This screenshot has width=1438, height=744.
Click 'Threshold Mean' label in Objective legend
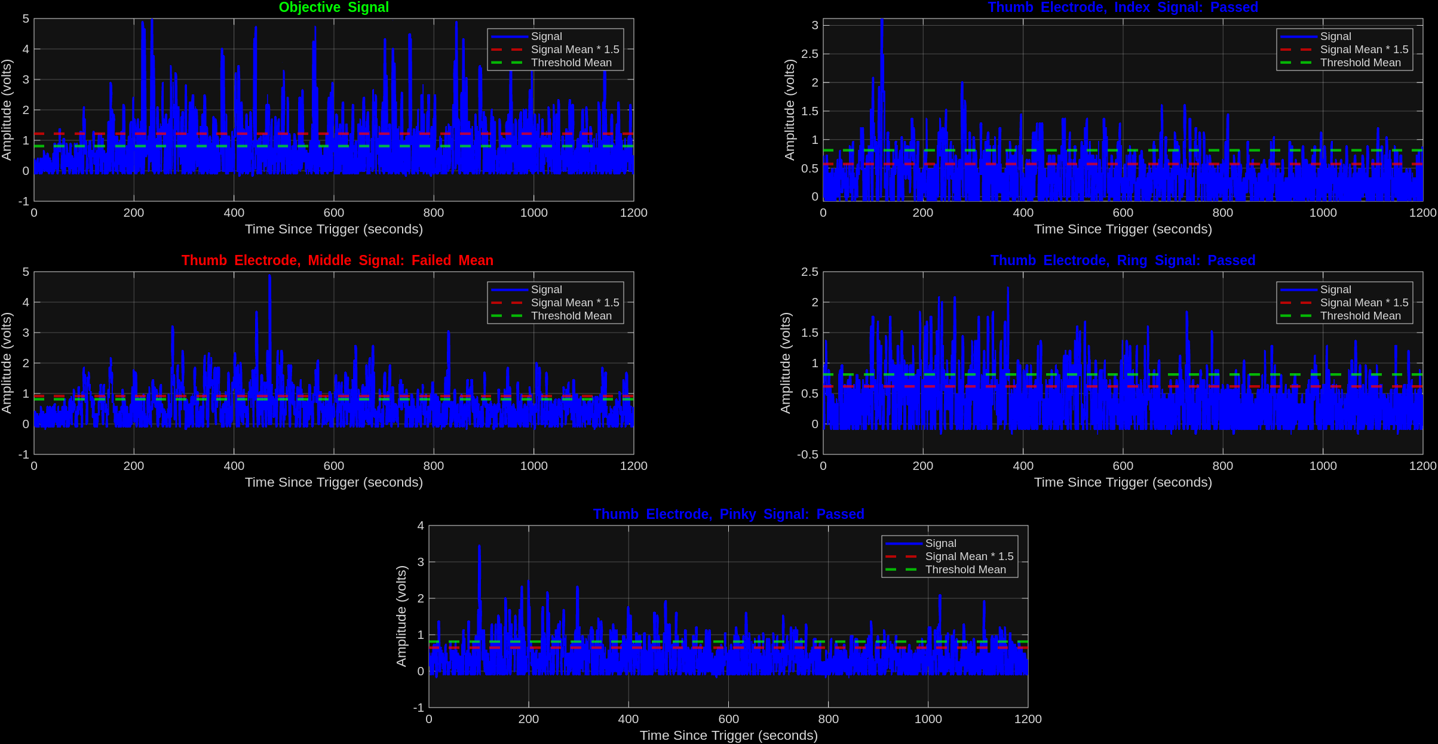[571, 63]
